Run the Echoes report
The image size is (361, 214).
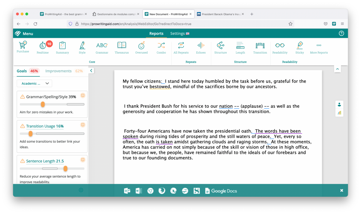click(201, 48)
